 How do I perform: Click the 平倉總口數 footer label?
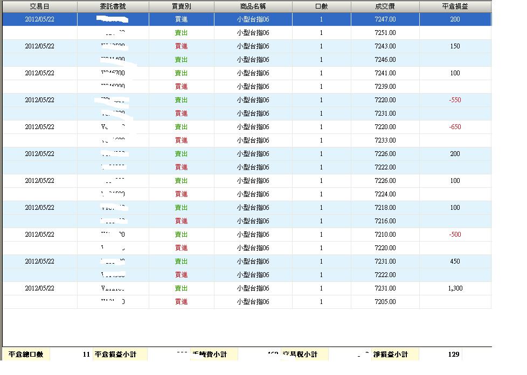pyautogui.click(x=26, y=355)
